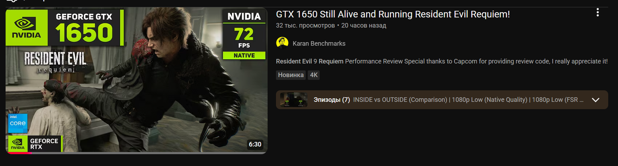
Task: Select the 1080p Low (Native Quality) episode text
Action: tap(489, 100)
